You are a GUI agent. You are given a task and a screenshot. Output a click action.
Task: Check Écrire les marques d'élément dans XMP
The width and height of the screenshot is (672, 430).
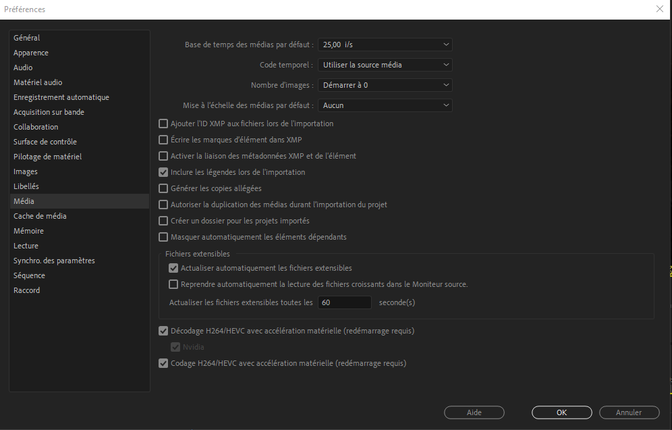click(x=163, y=140)
